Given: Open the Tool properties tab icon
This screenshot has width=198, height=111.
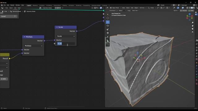Looking at the screenshot, I should tap(197, 44).
